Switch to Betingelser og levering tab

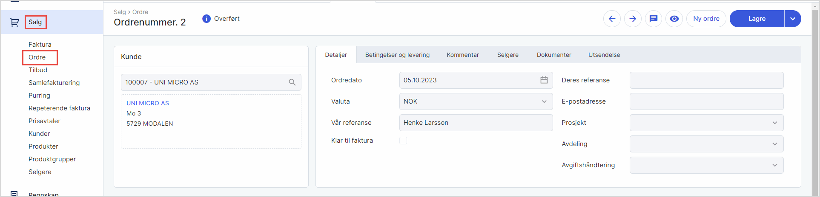pos(397,55)
